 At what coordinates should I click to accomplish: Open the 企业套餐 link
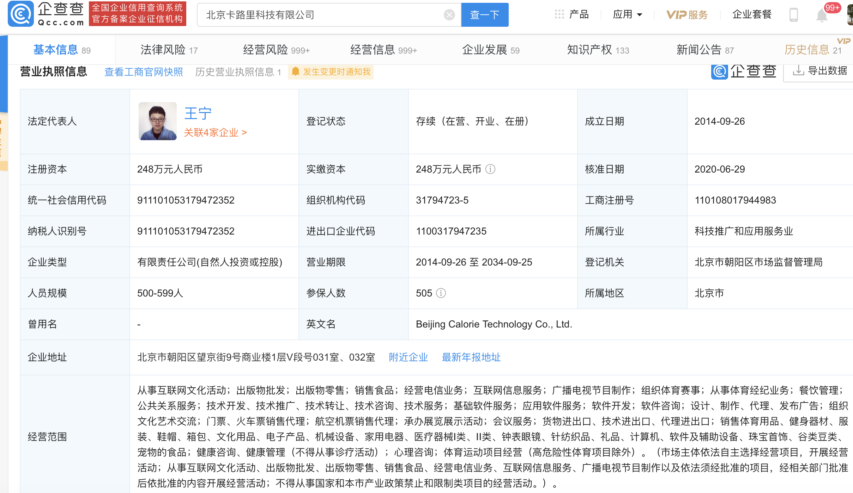pos(752,15)
